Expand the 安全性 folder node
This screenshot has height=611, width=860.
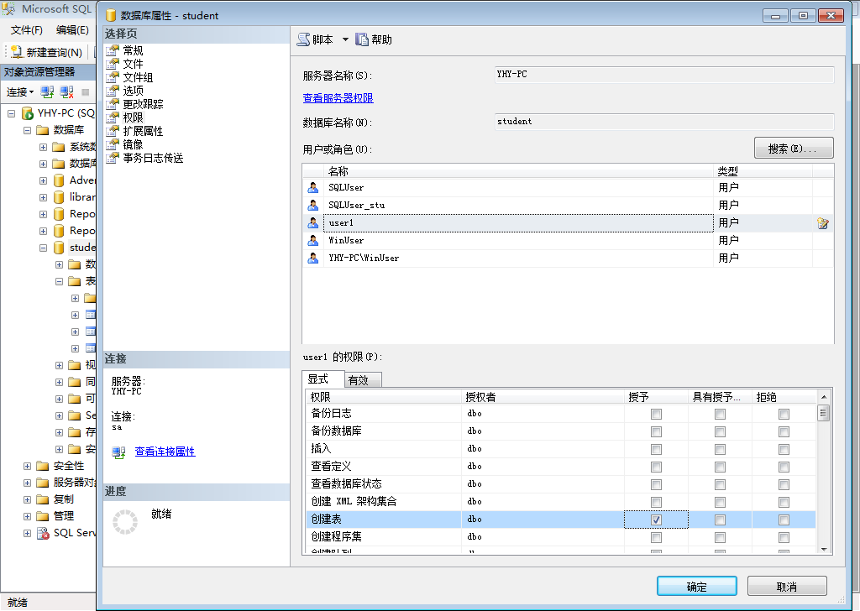pos(27,466)
